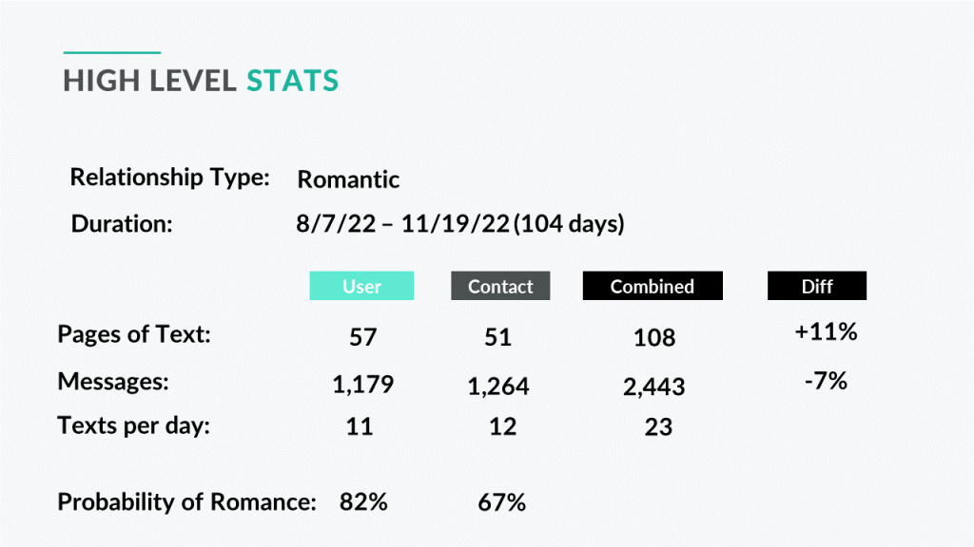Click the -7% diff value

coord(826,381)
